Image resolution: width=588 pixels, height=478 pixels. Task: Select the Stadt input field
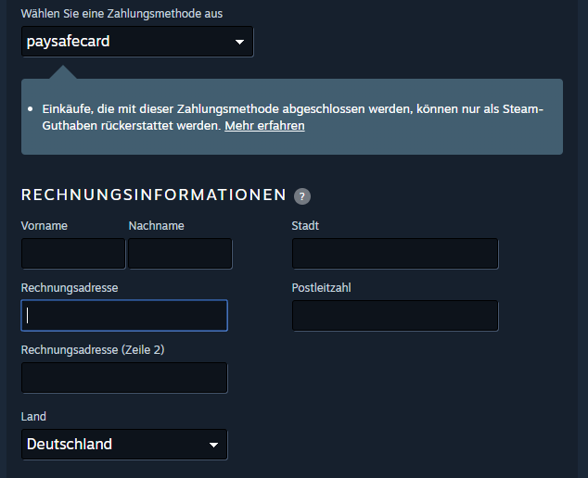pos(395,254)
